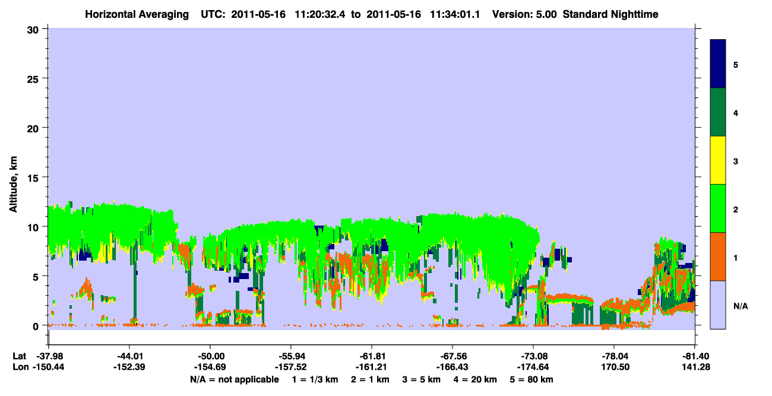This screenshot has width=772, height=396.
Task: Click the dark green level 4 swatch
Action: point(718,112)
